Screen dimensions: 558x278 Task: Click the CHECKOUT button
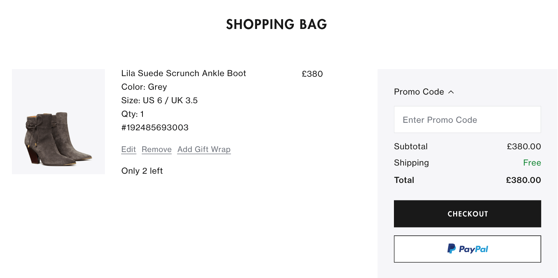click(x=467, y=214)
